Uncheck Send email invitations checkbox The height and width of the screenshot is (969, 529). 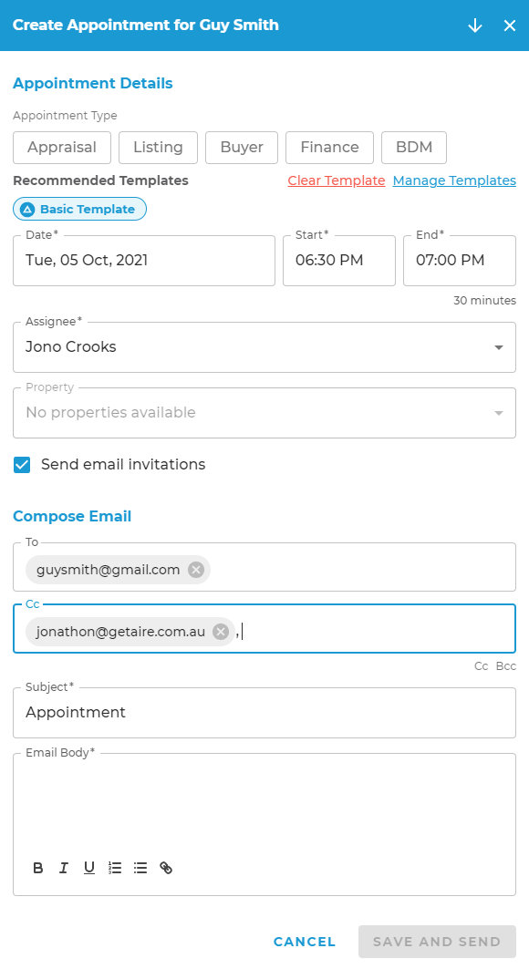22,465
